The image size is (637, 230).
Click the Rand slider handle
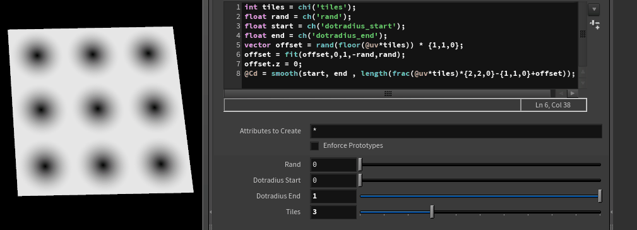[x=360, y=164]
